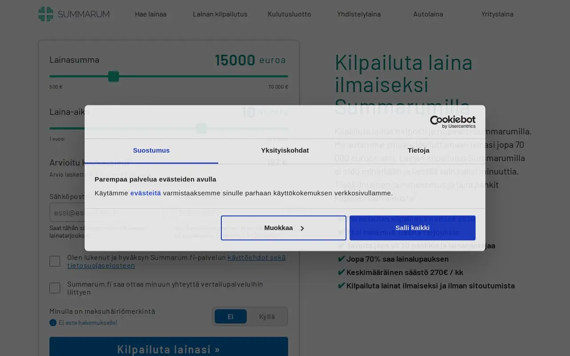
Task: Click the Summarum logo icon
Action: pos(45,14)
